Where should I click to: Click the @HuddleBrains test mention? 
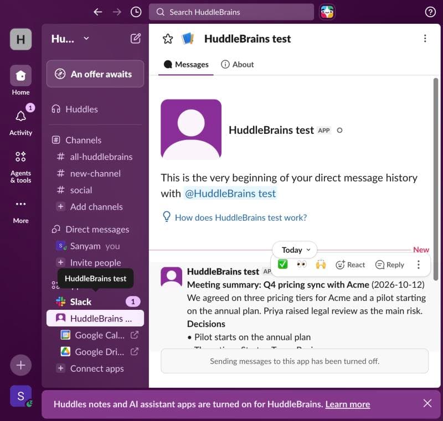click(x=230, y=194)
